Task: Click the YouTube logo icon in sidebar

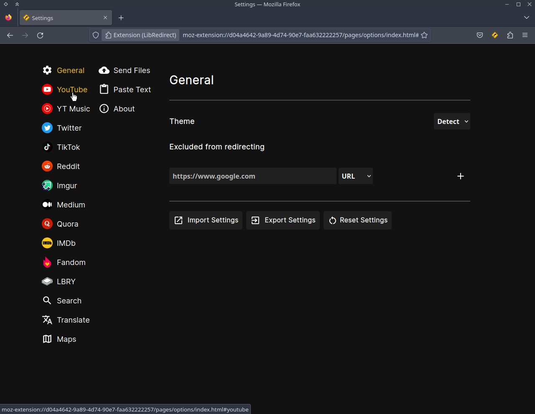Action: 47,89
